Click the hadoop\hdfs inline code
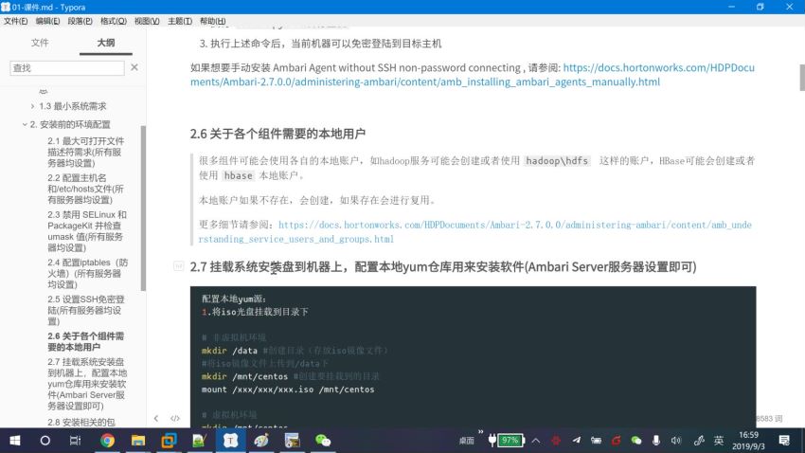 (x=557, y=161)
